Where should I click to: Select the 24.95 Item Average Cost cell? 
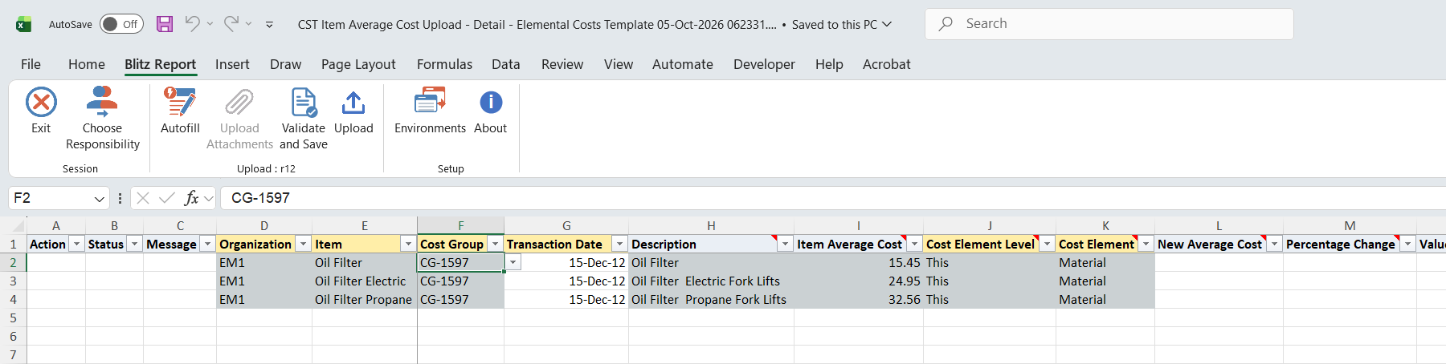pyautogui.click(x=859, y=281)
